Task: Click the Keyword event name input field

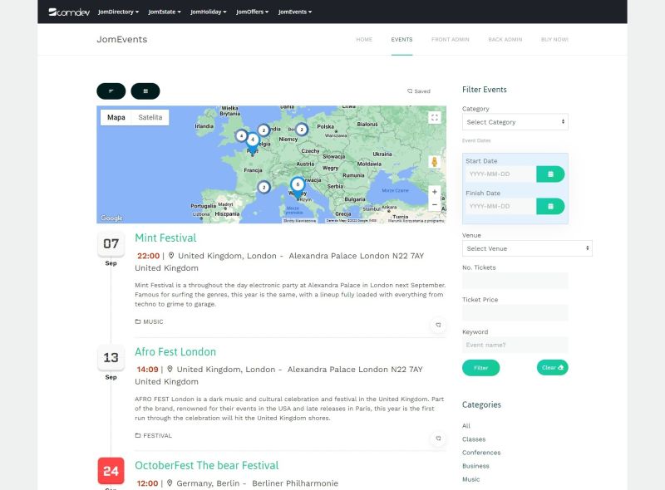Action: click(x=515, y=344)
